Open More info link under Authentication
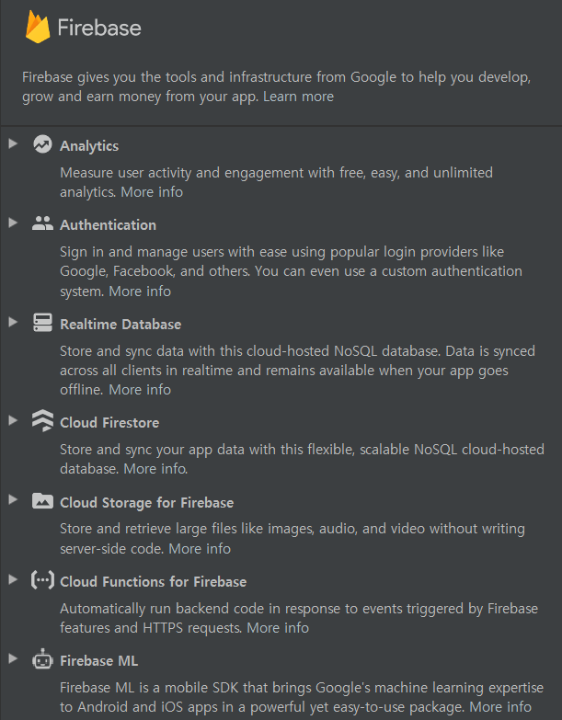 coord(140,291)
